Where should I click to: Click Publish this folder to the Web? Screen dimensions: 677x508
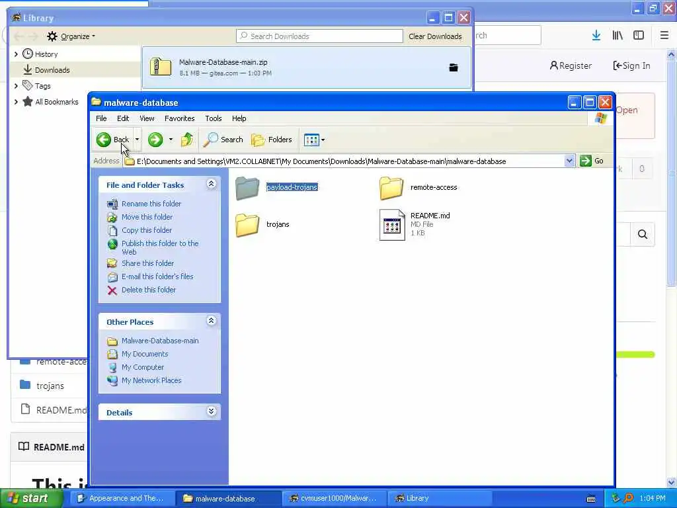tap(160, 247)
